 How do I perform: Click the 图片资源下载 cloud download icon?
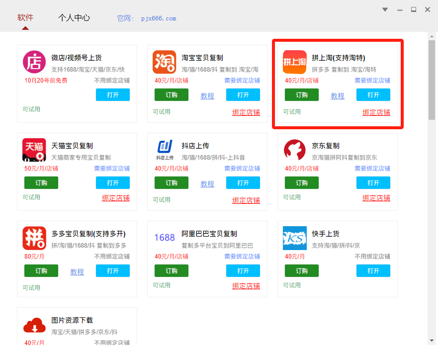pos(34,326)
